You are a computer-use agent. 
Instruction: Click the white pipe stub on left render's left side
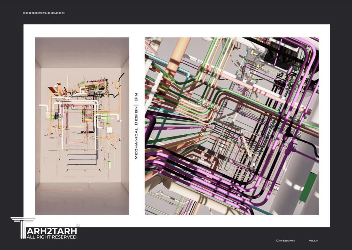[x=43, y=106]
